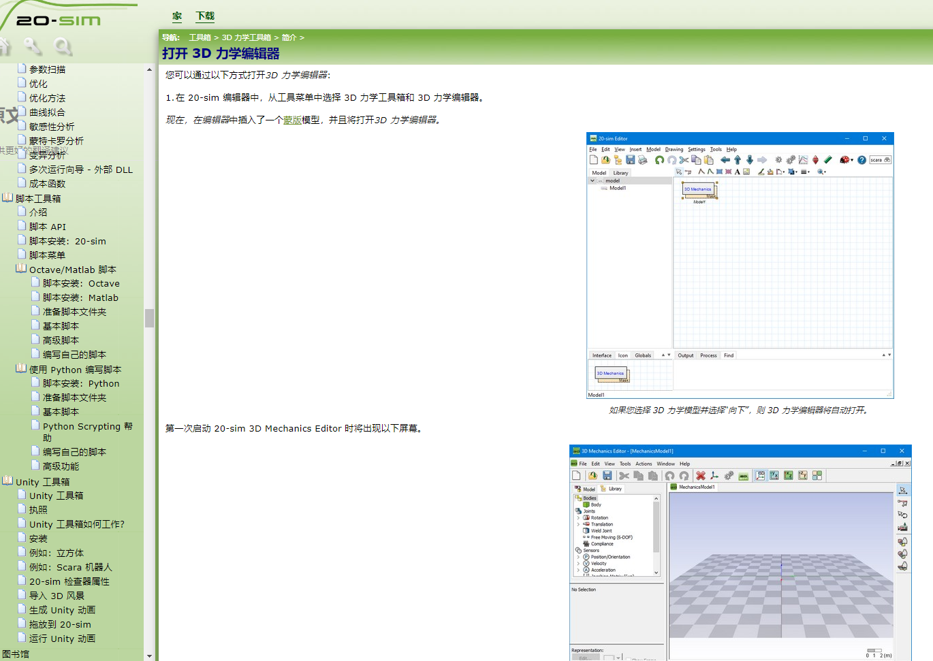The width and height of the screenshot is (933, 661).
Task: Open the 脚本 API topic
Action: pos(48,227)
